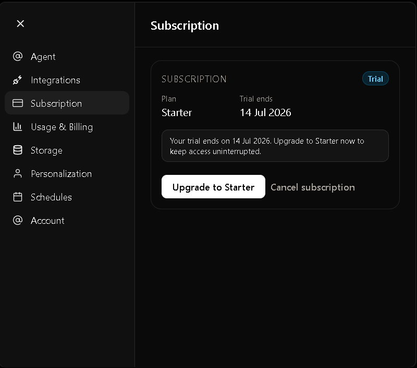Click the Subscription card icon

click(18, 103)
